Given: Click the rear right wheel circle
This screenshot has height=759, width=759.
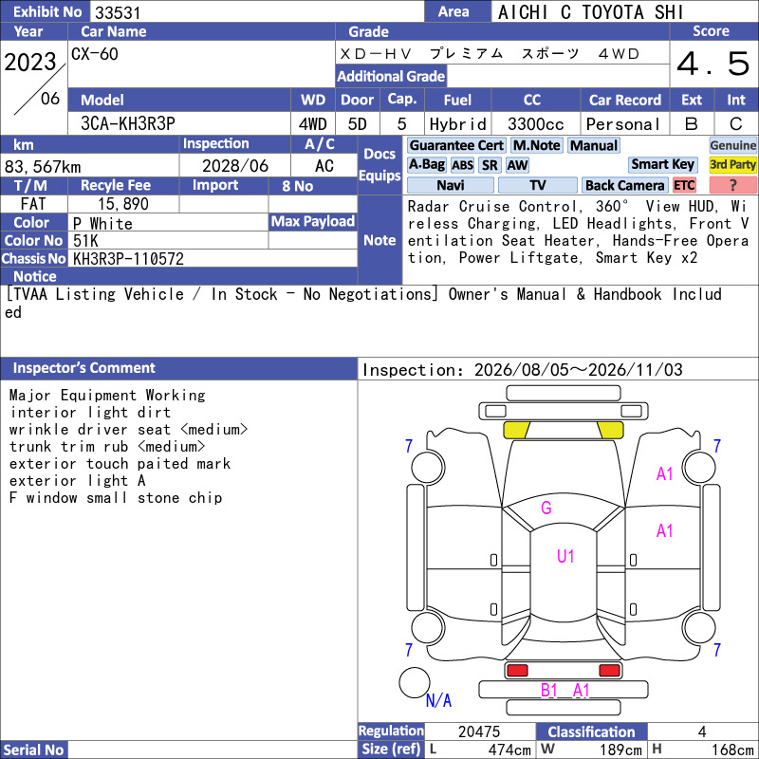Looking at the screenshot, I should (699, 627).
